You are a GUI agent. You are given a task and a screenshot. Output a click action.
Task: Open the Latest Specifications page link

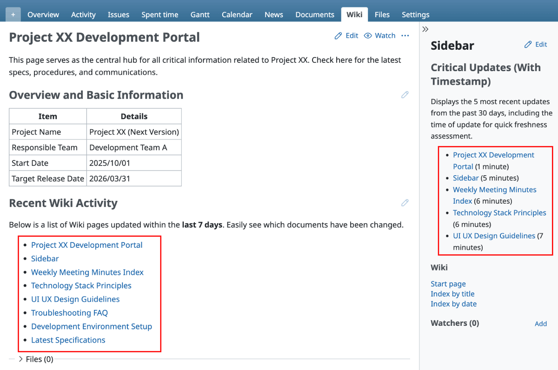pyautogui.click(x=68, y=340)
